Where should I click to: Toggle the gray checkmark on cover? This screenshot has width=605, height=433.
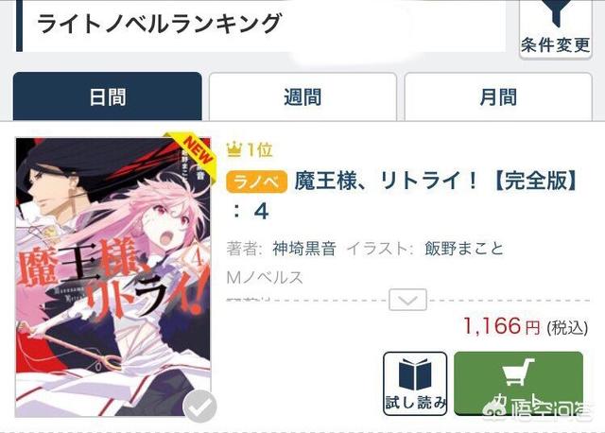coord(199,406)
